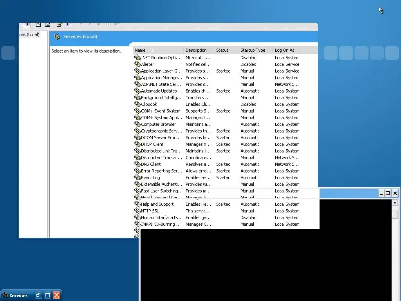Click the maximize icon on the Services taskbar item

(x=47, y=295)
